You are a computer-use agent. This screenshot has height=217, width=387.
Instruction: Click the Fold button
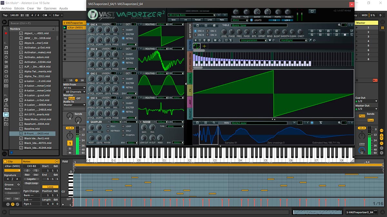coord(65,161)
